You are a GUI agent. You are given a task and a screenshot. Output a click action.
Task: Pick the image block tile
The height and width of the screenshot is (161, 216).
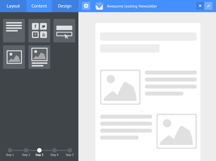(14, 57)
